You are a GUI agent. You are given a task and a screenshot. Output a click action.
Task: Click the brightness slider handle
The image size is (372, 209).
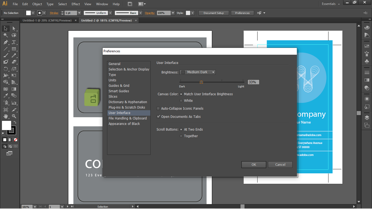point(201,82)
